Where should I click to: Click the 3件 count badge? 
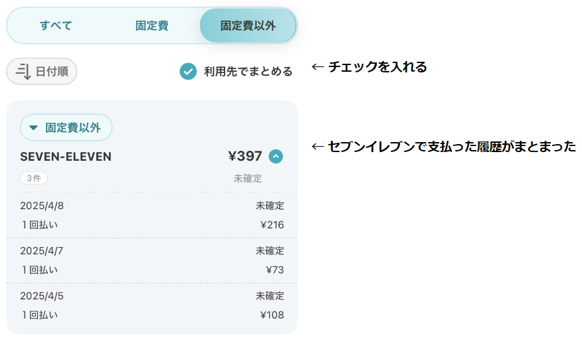[x=34, y=178]
